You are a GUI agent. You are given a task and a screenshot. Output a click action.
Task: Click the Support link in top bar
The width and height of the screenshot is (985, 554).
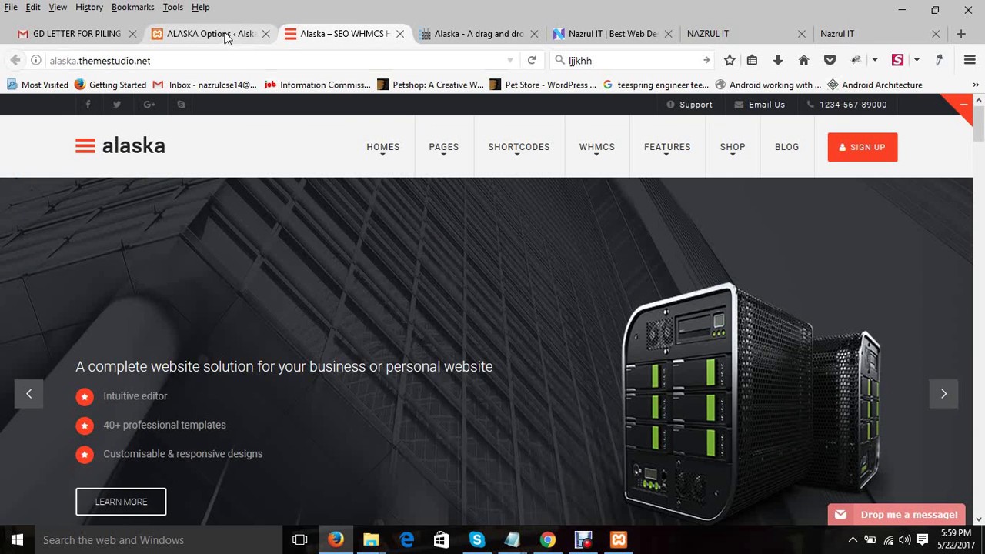(689, 105)
